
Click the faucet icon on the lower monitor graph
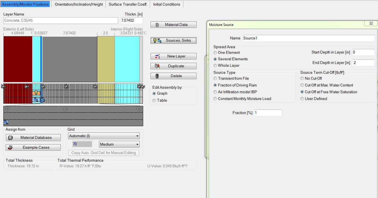pos(6,122)
